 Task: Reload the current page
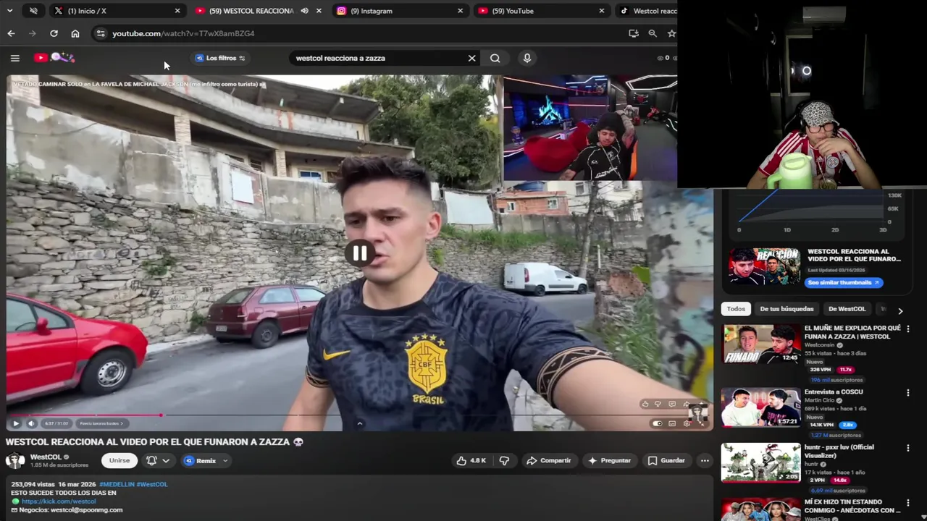tap(54, 33)
